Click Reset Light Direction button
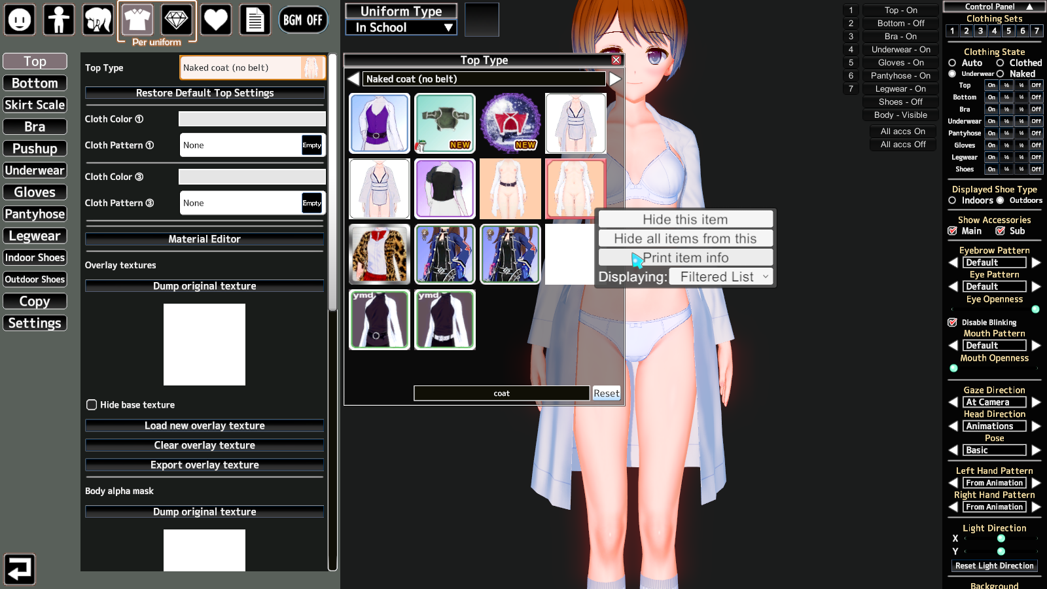 tap(995, 566)
